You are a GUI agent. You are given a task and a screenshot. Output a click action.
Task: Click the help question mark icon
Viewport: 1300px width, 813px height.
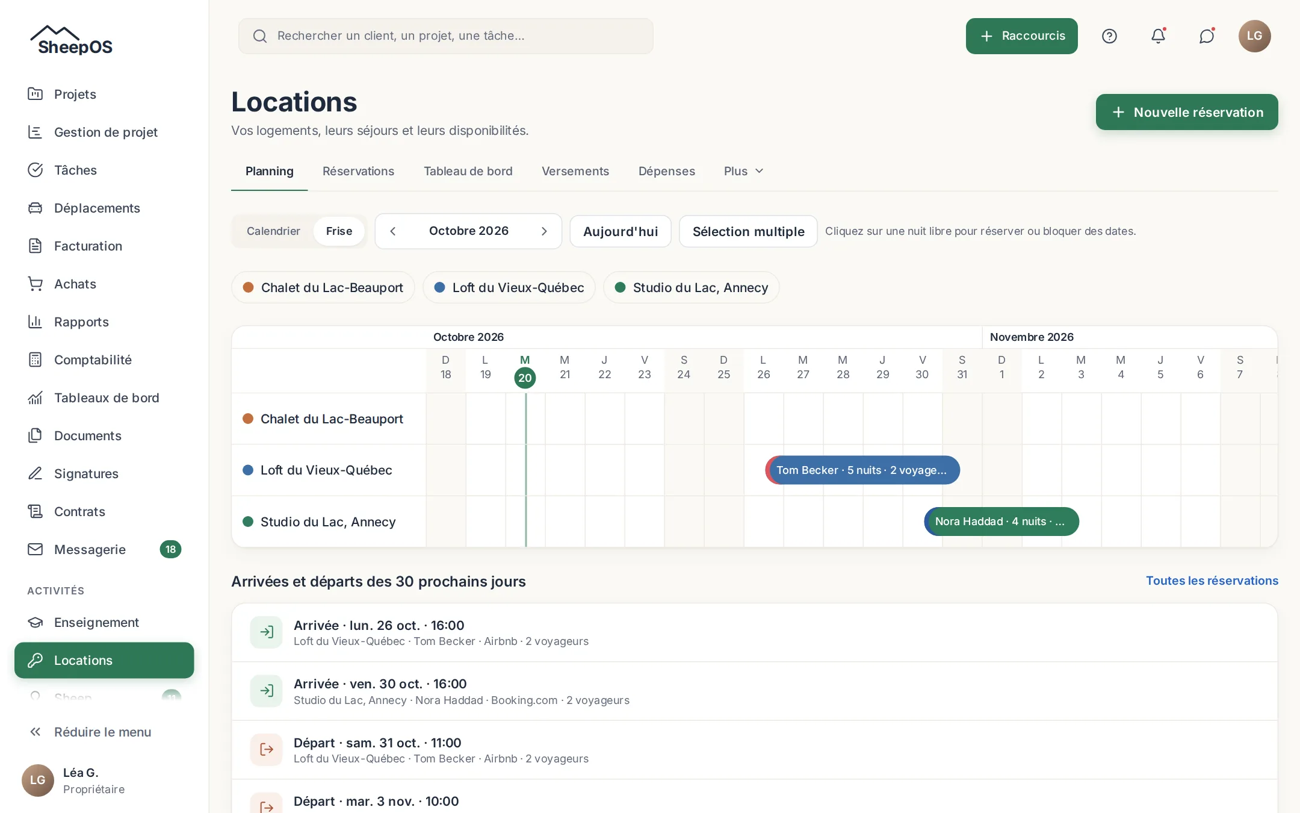pyautogui.click(x=1109, y=36)
